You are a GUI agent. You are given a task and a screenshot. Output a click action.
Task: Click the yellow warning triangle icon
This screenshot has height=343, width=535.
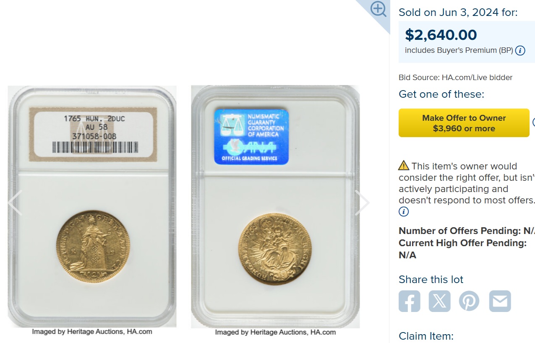tap(404, 165)
